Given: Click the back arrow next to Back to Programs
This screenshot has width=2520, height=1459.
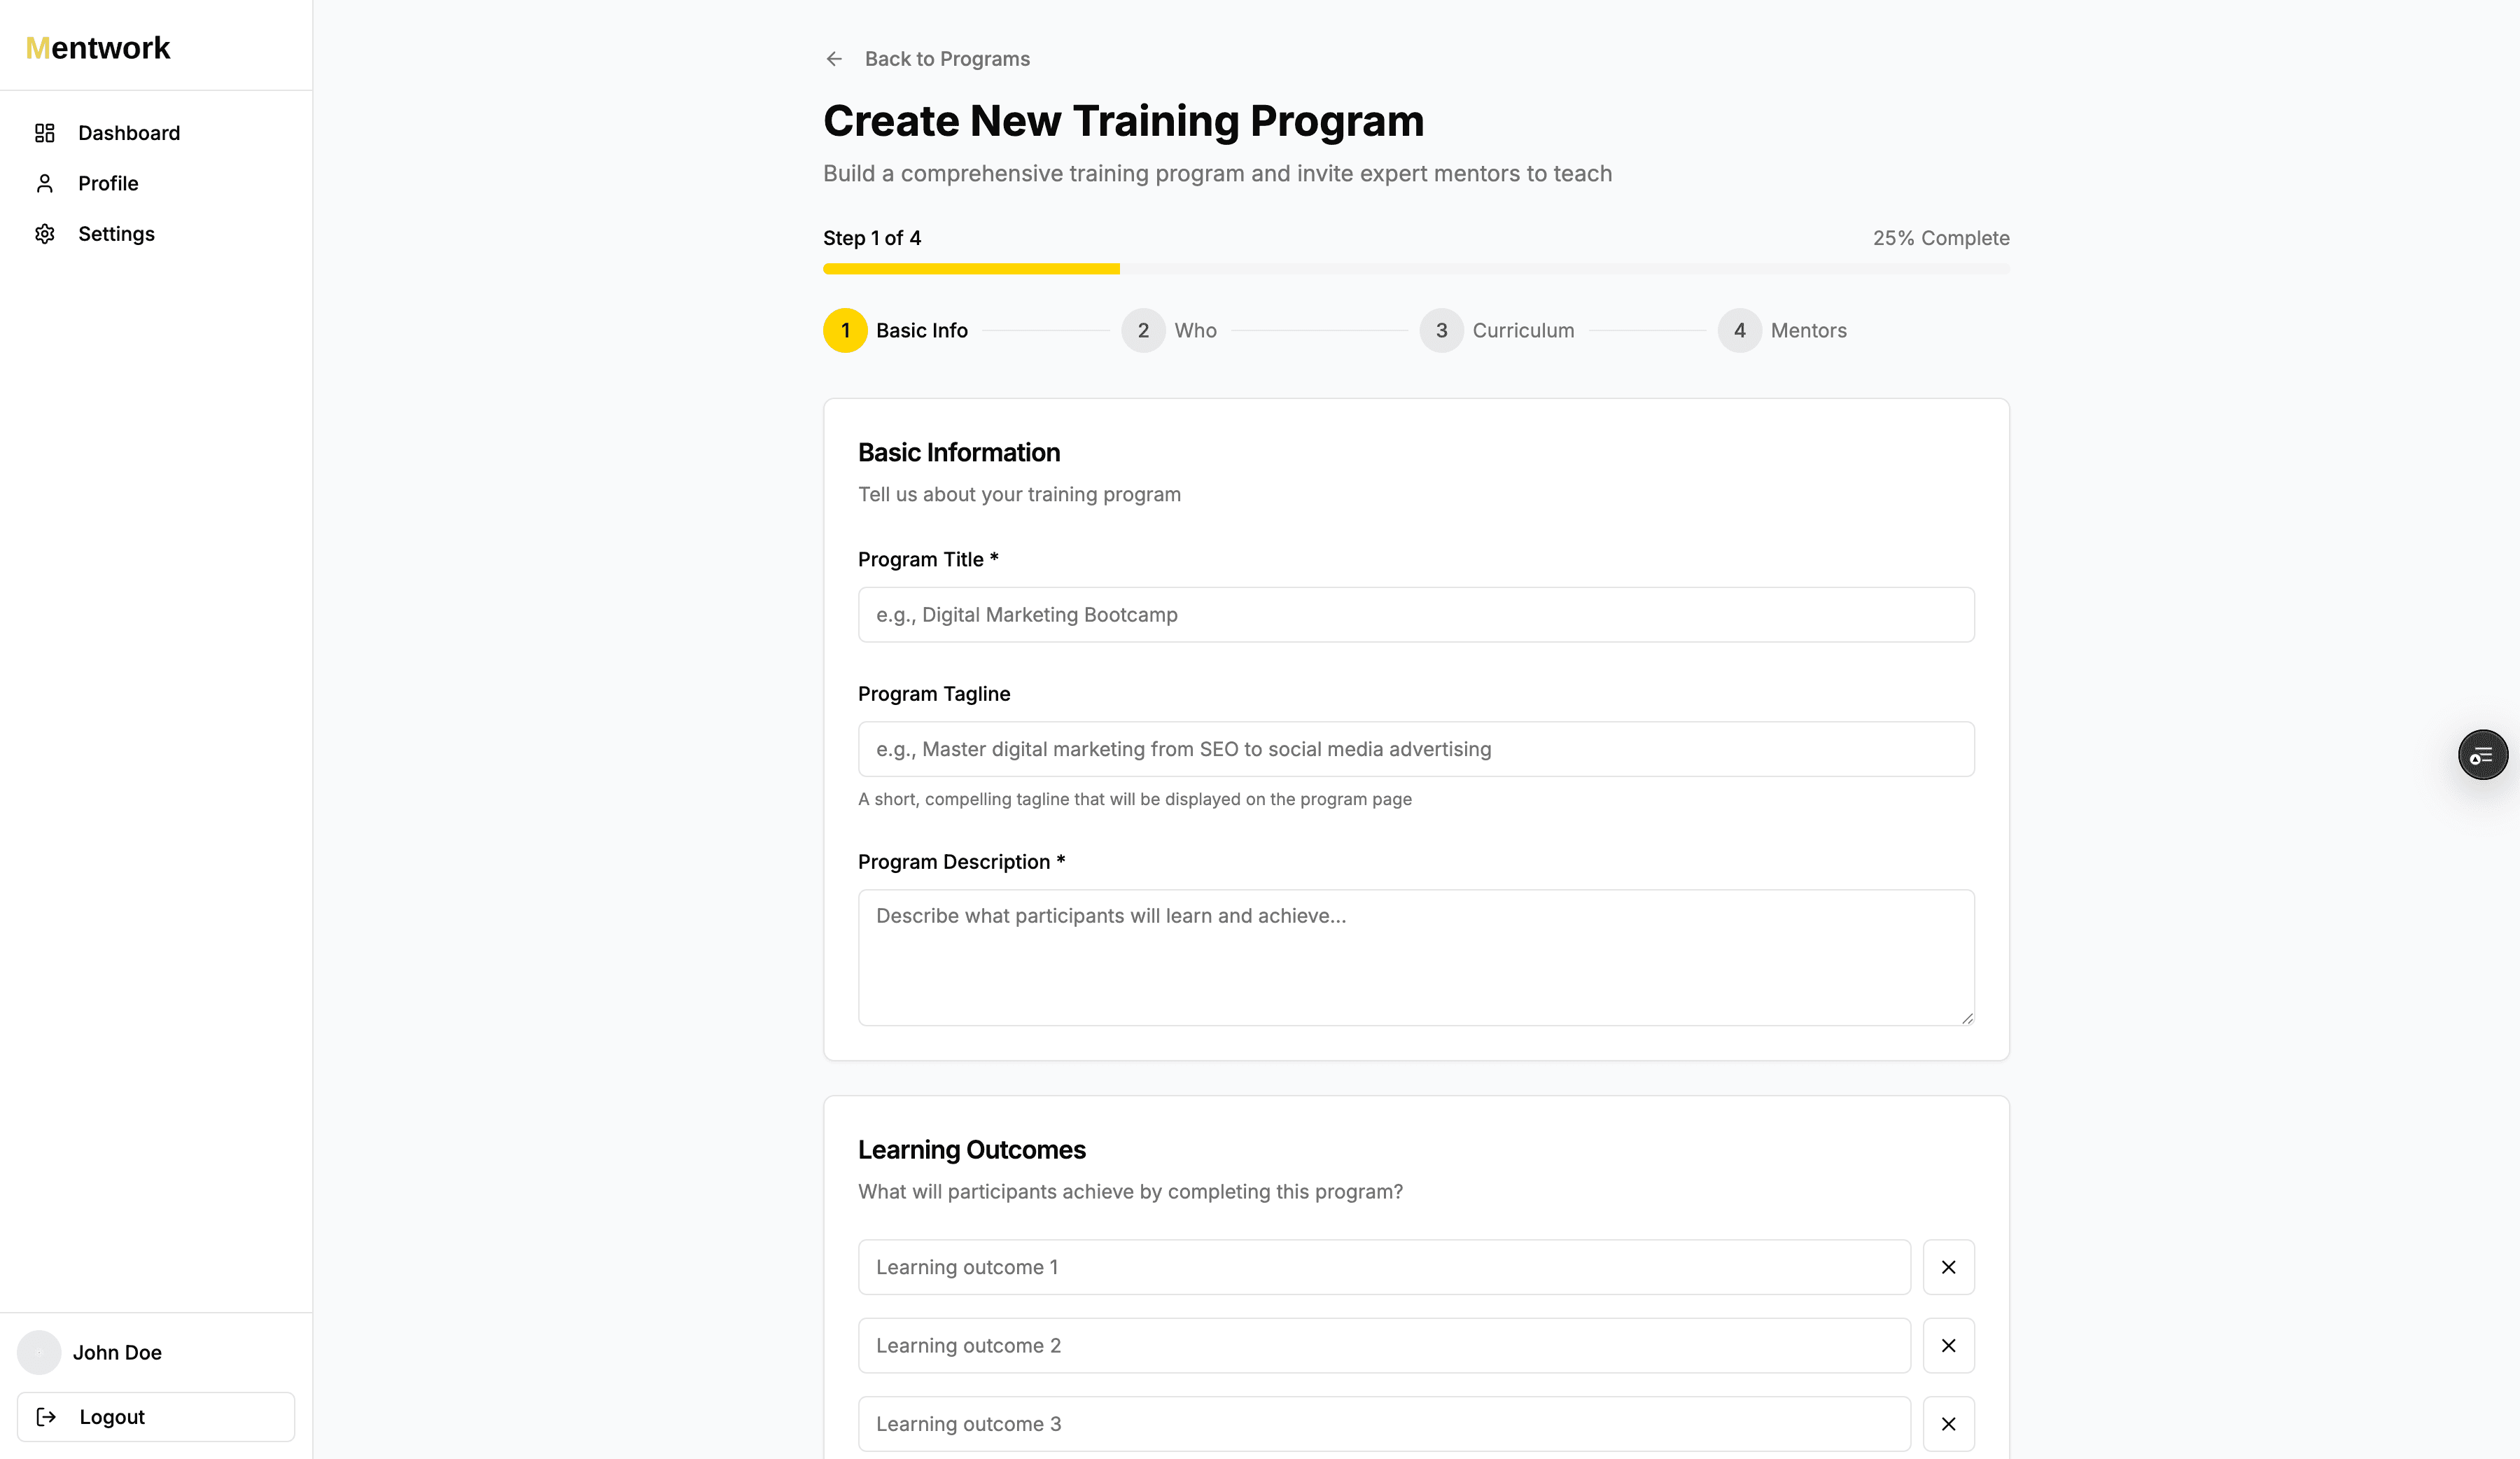Looking at the screenshot, I should click(835, 58).
